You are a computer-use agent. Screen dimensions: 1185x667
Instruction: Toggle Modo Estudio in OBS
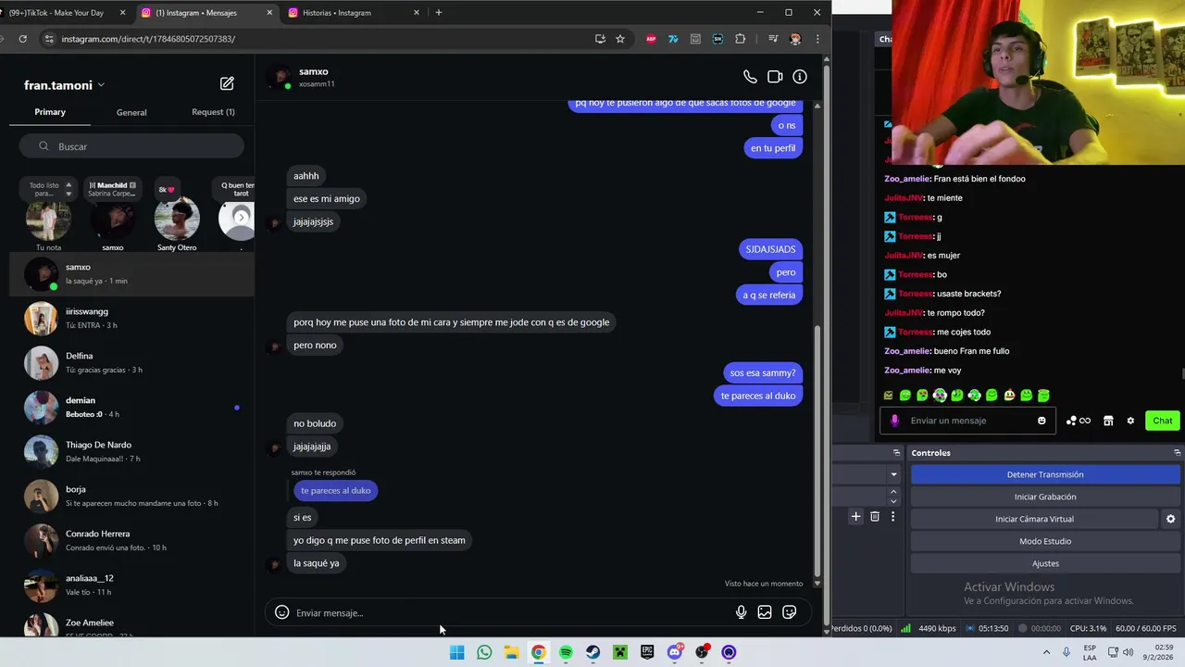tap(1045, 541)
